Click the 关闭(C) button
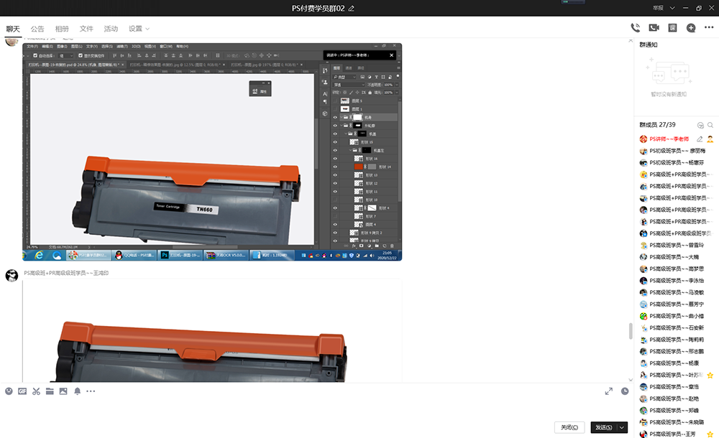719x438 pixels. pos(569,427)
